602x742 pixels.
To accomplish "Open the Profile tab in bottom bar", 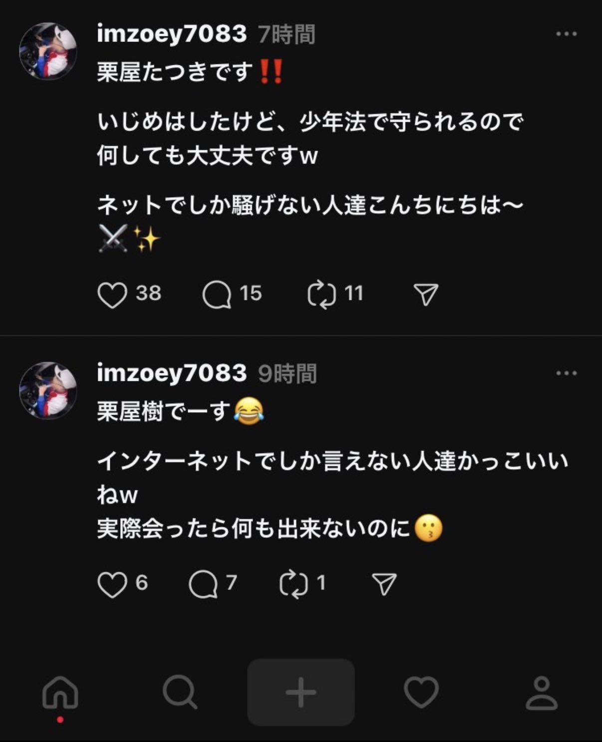I will pyautogui.click(x=542, y=692).
